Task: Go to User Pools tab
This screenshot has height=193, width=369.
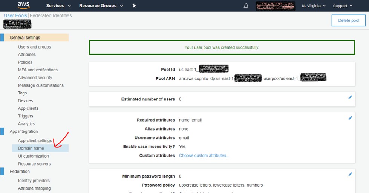Action: pyautogui.click(x=15, y=16)
